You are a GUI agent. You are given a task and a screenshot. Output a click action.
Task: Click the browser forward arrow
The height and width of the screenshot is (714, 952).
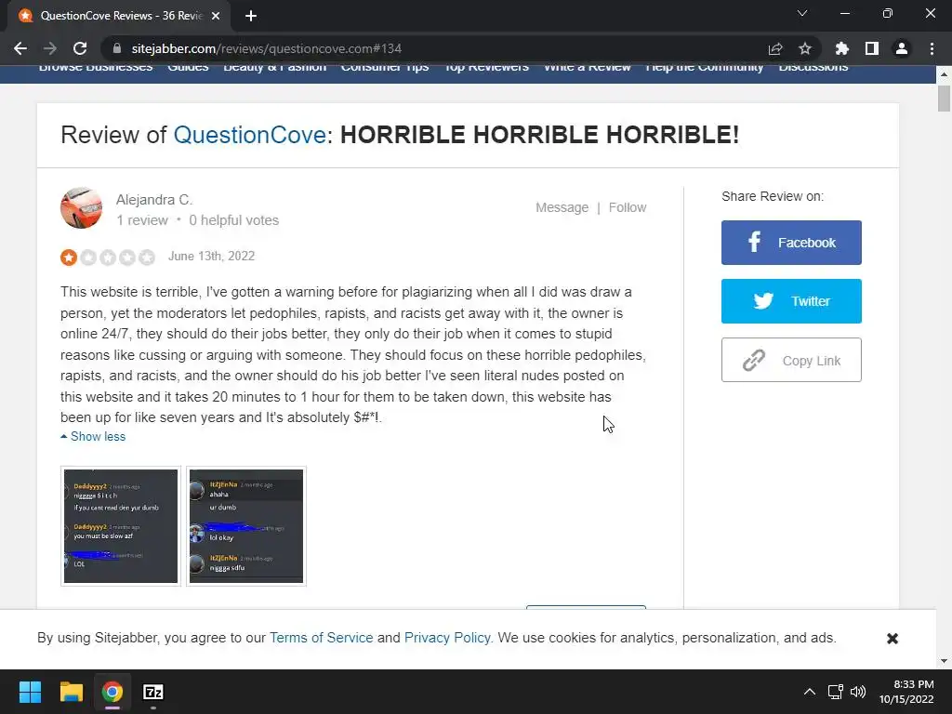pos(50,48)
